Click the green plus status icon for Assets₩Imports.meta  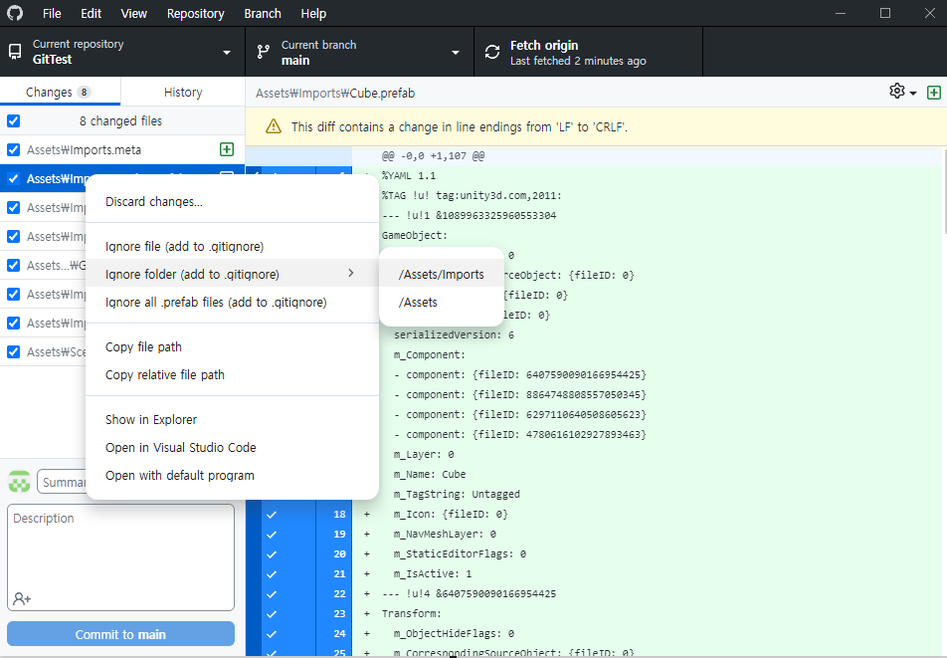(227, 149)
